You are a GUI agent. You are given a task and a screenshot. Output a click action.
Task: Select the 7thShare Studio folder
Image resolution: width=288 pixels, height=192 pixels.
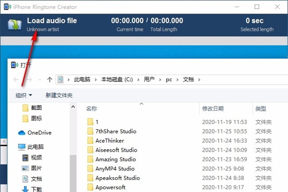116,132
